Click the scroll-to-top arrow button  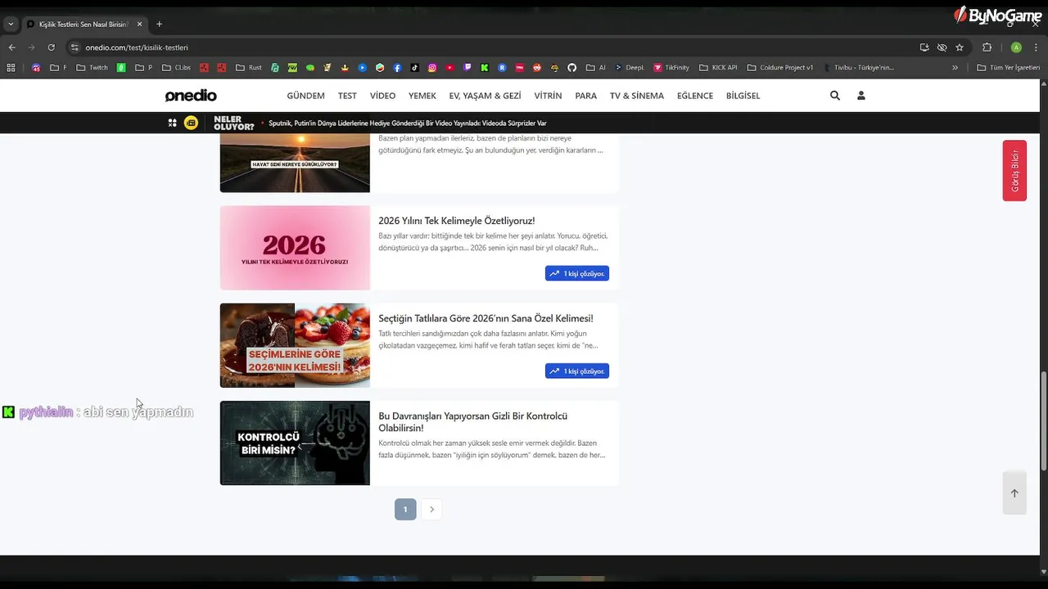tap(1014, 493)
